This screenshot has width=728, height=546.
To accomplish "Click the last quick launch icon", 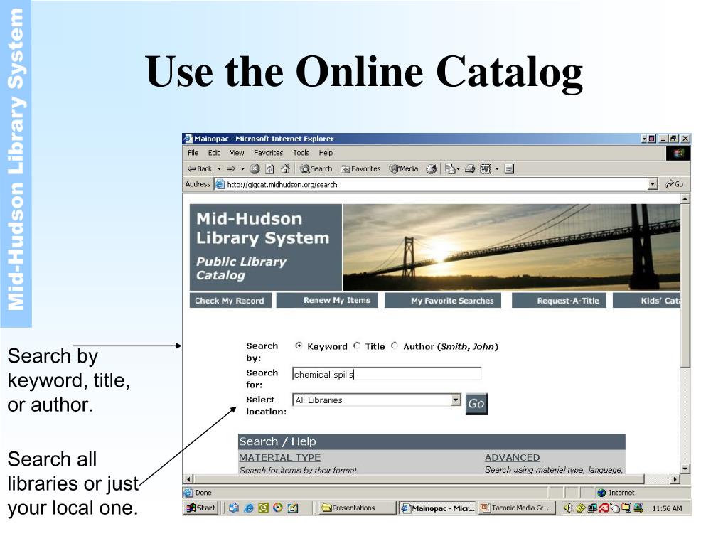I will (292, 508).
